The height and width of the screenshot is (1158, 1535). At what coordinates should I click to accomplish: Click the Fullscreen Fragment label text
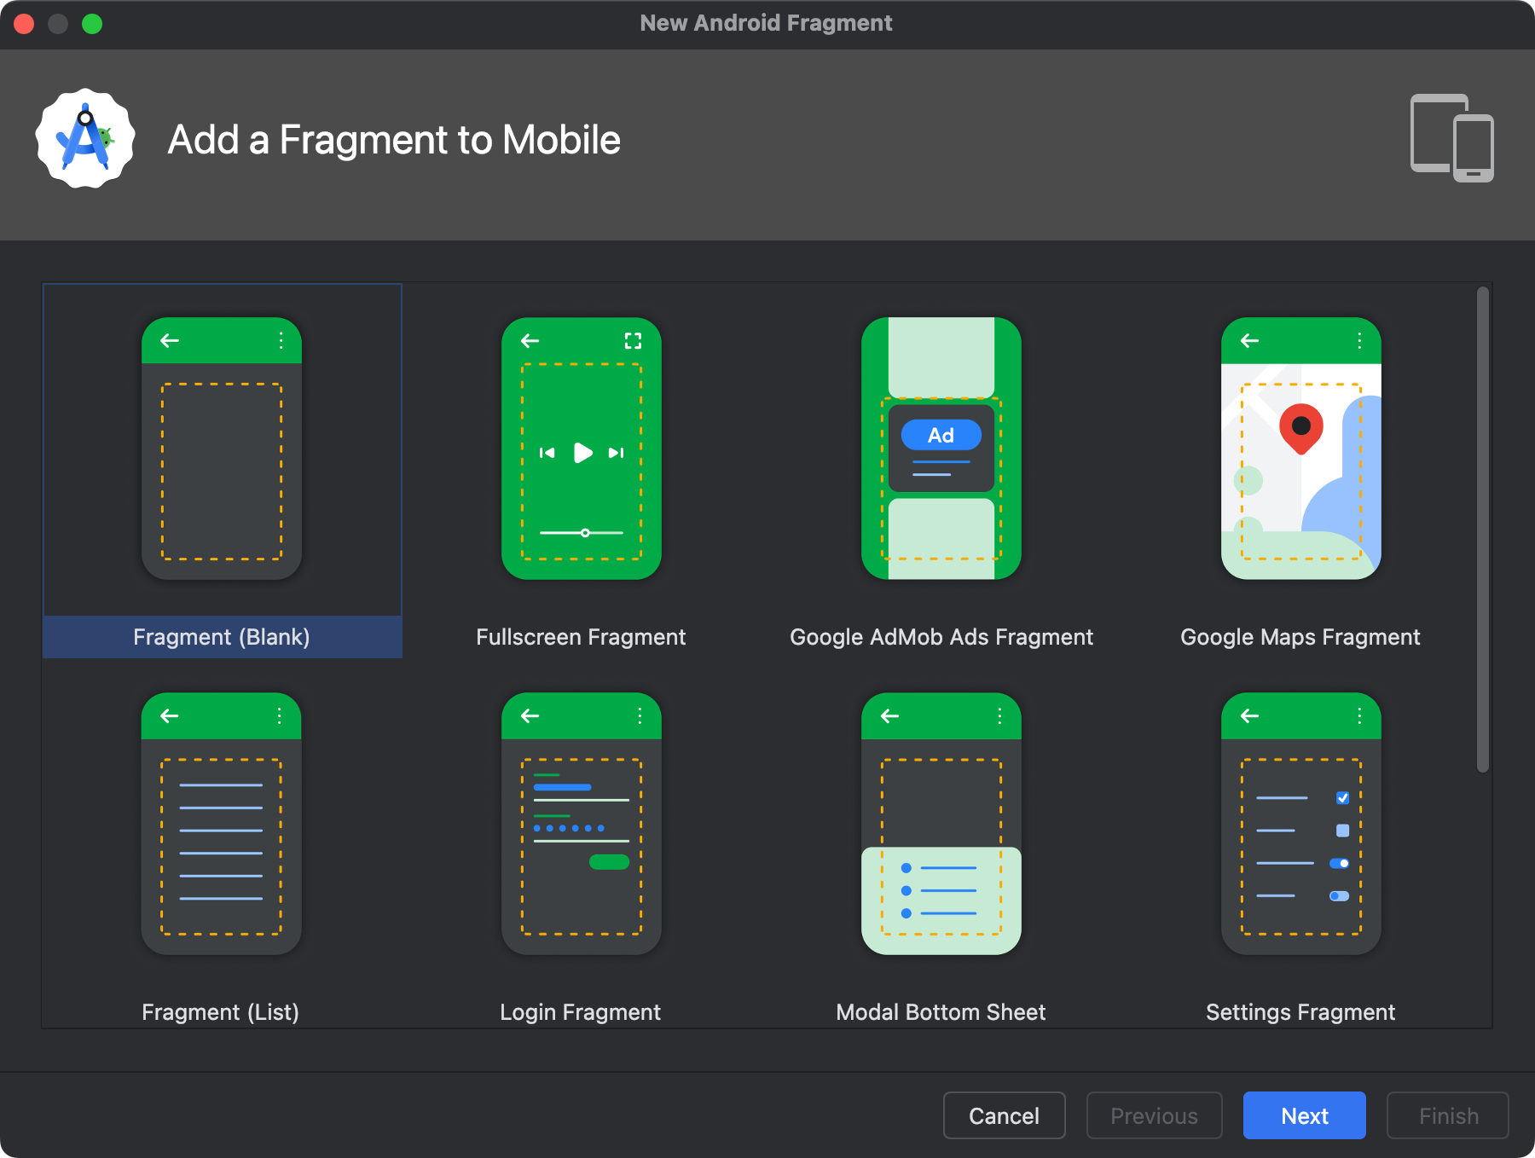click(x=581, y=637)
